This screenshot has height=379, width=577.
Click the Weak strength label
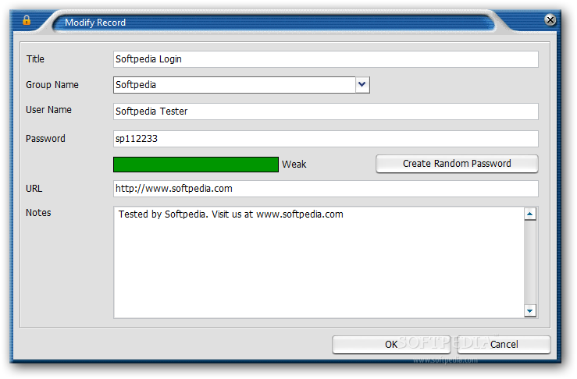tap(294, 165)
